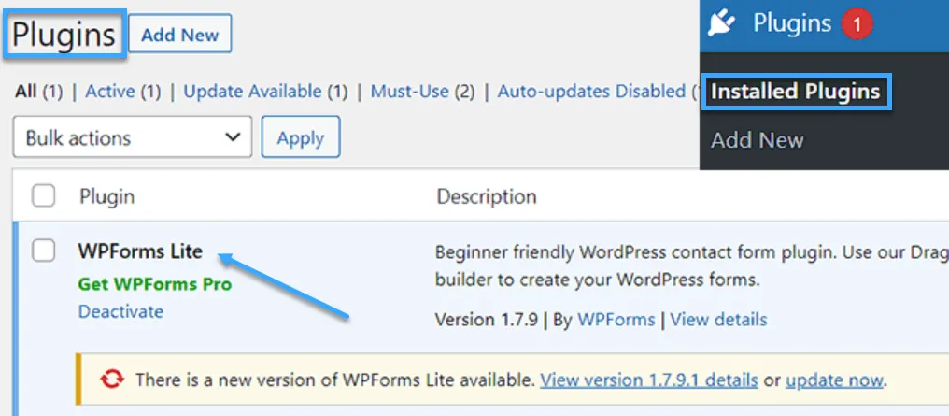Click the WPForms Lite plugin name
The image size is (949, 416).
point(140,251)
